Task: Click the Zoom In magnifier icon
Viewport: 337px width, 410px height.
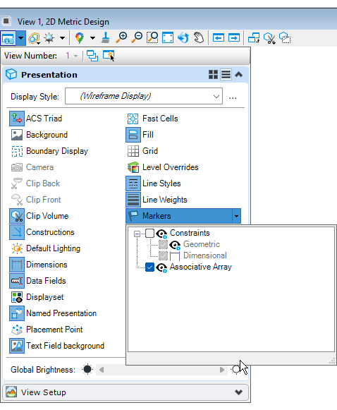Action: (121, 37)
